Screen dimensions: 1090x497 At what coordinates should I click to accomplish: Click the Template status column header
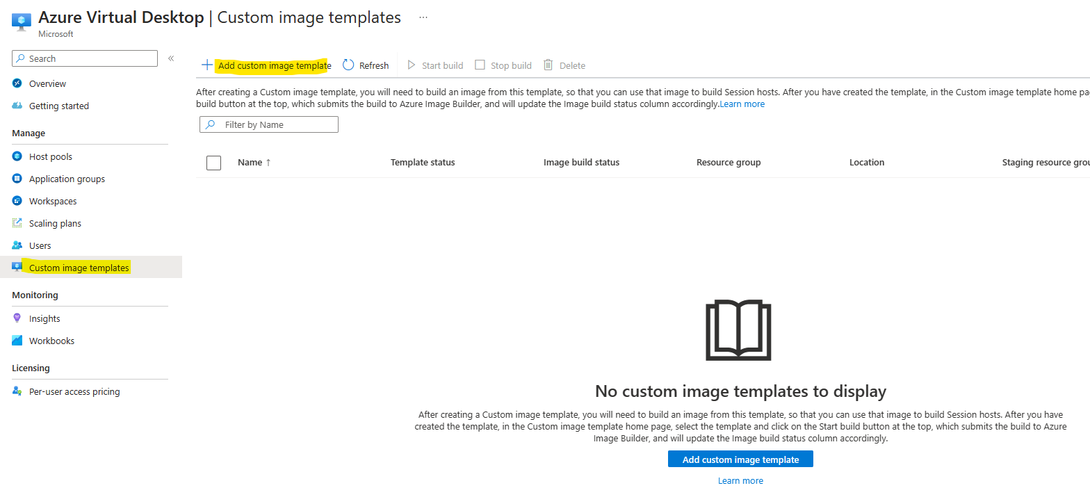click(x=423, y=162)
